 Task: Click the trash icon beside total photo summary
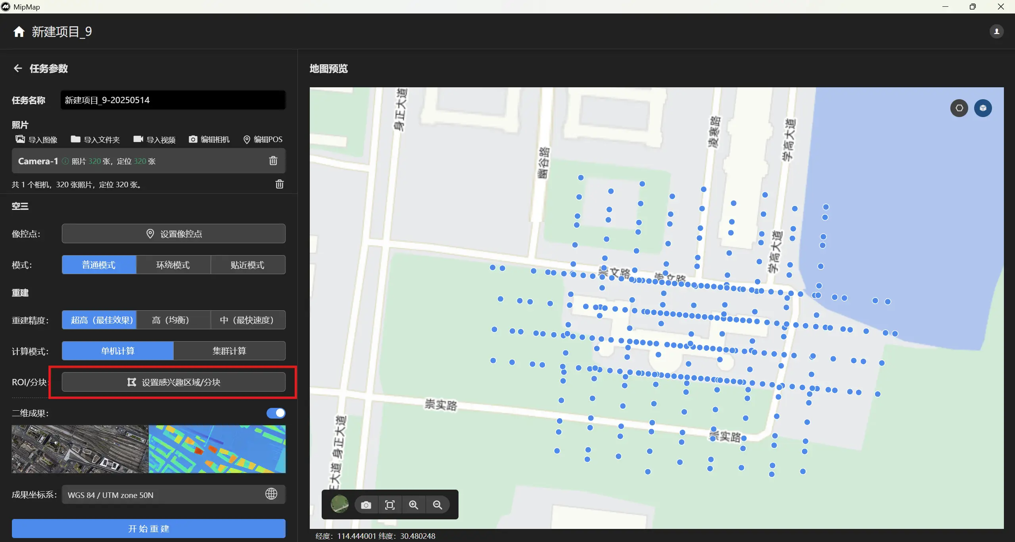click(x=279, y=184)
